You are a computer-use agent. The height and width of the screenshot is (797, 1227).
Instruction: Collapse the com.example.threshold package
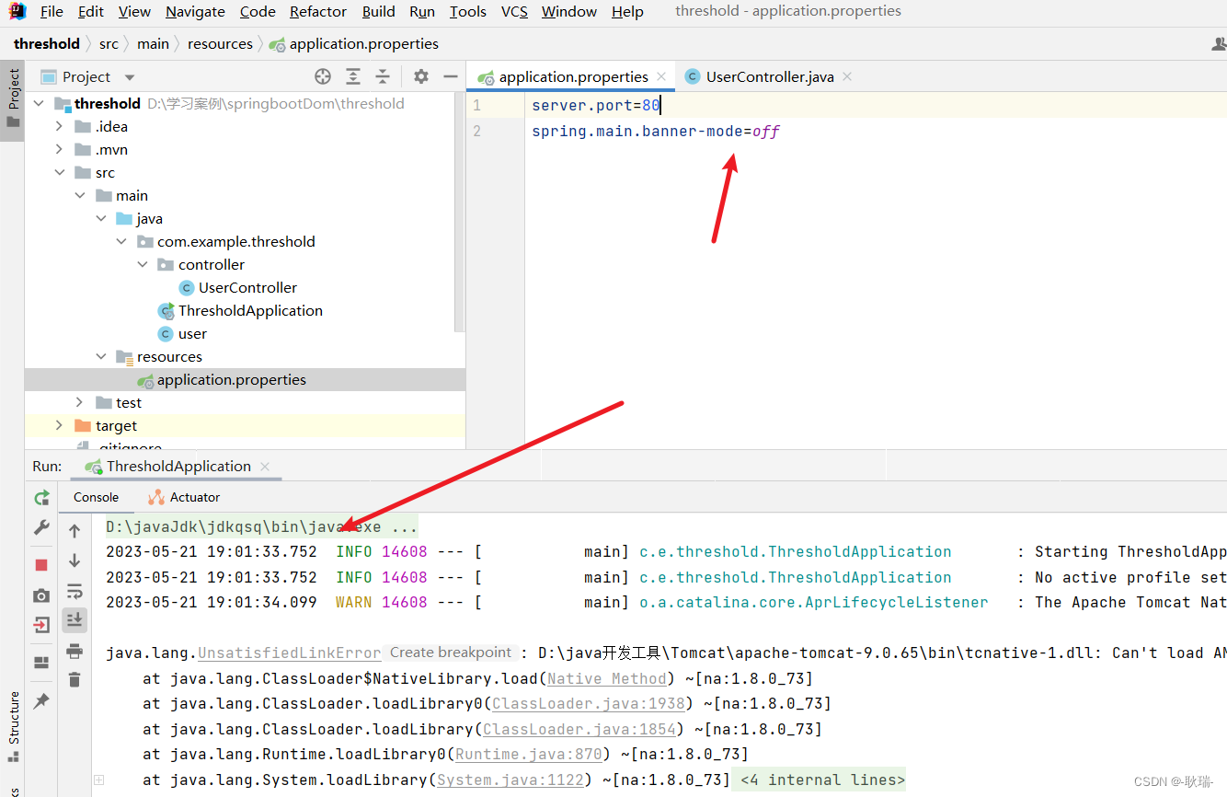[x=120, y=241]
